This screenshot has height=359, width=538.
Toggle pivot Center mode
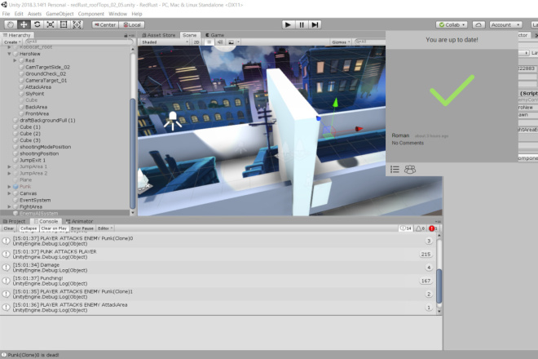pos(105,24)
